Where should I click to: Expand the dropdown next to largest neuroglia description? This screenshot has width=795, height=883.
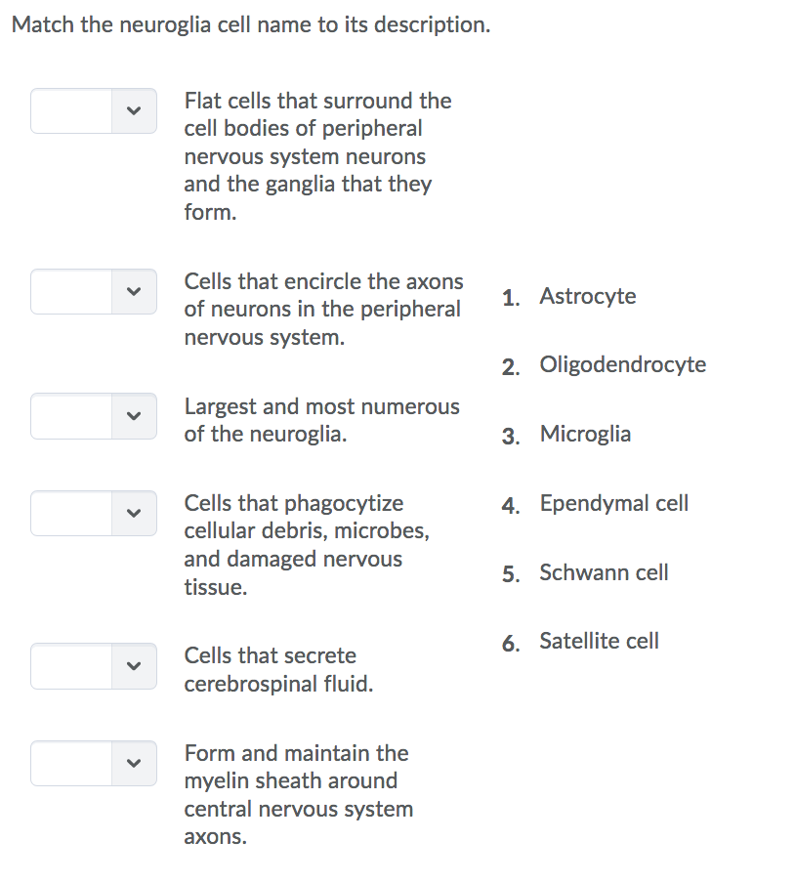click(x=93, y=416)
